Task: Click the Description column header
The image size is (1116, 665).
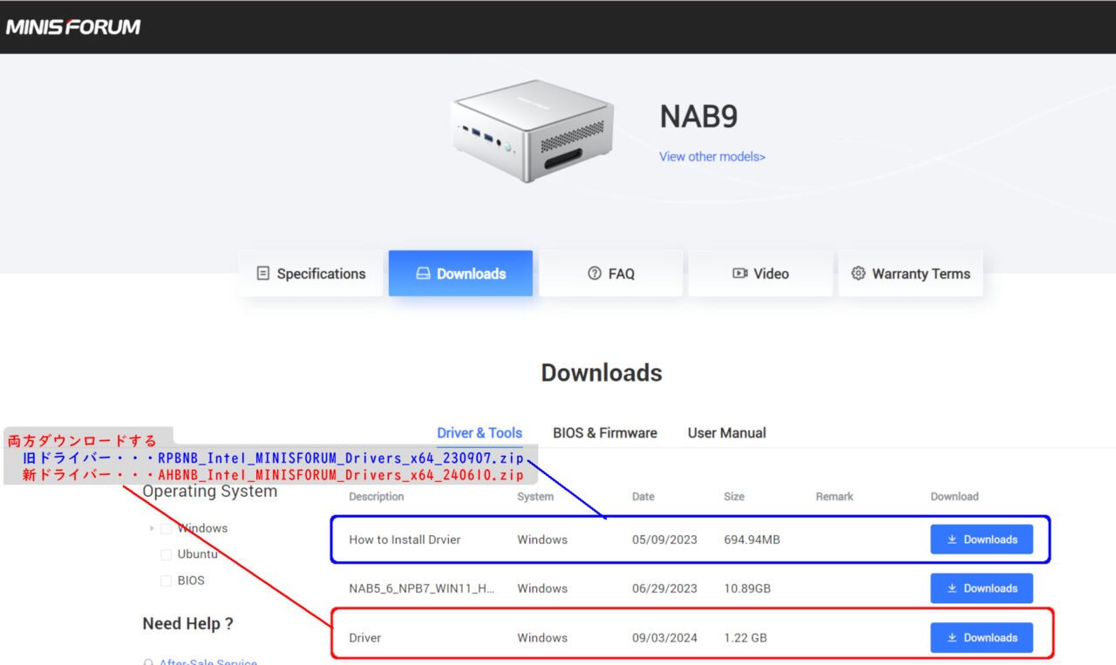Action: pos(377,497)
